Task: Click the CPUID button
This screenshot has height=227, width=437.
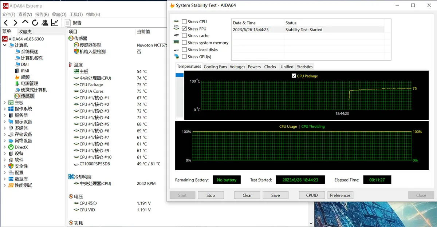Action: point(312,195)
